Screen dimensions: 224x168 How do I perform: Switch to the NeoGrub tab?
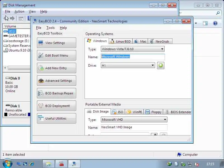[x=160, y=41]
